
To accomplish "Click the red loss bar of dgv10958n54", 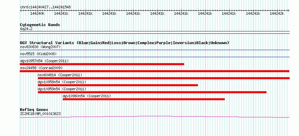I will [118, 85].
